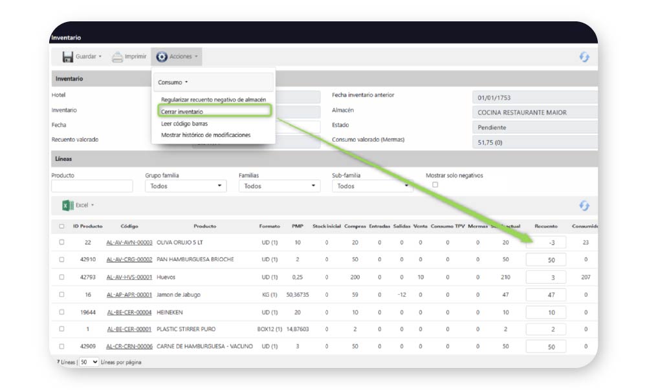Screen dimensions: 647x390
Task: Select Regularizar recuento negativo de almacén
Action: coord(213,100)
